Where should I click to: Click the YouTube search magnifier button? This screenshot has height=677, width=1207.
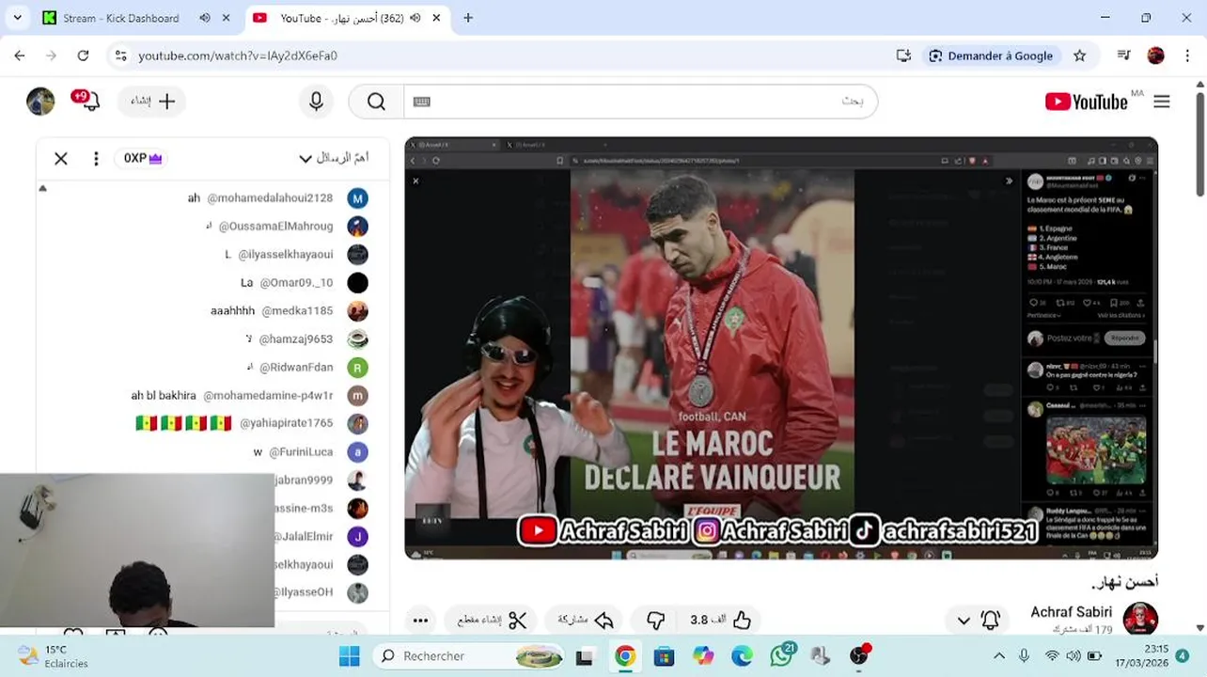tap(376, 102)
